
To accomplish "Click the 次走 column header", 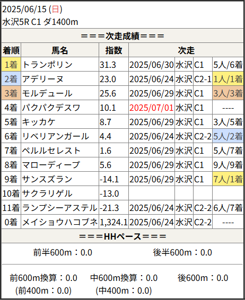I will click(186, 50).
